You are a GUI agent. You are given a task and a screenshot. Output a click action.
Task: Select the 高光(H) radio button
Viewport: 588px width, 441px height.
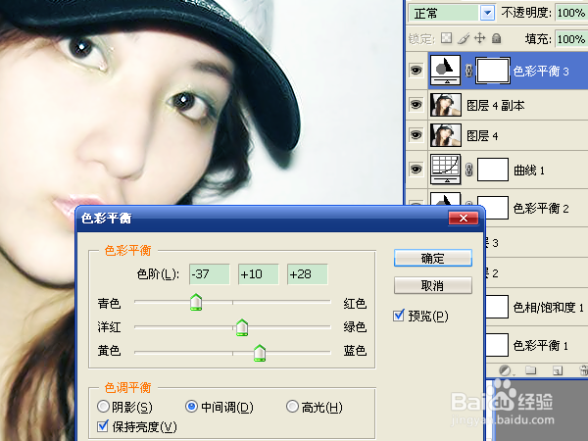click(292, 407)
